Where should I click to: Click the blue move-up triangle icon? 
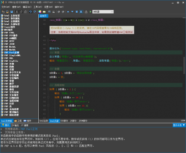[x=68, y=12]
